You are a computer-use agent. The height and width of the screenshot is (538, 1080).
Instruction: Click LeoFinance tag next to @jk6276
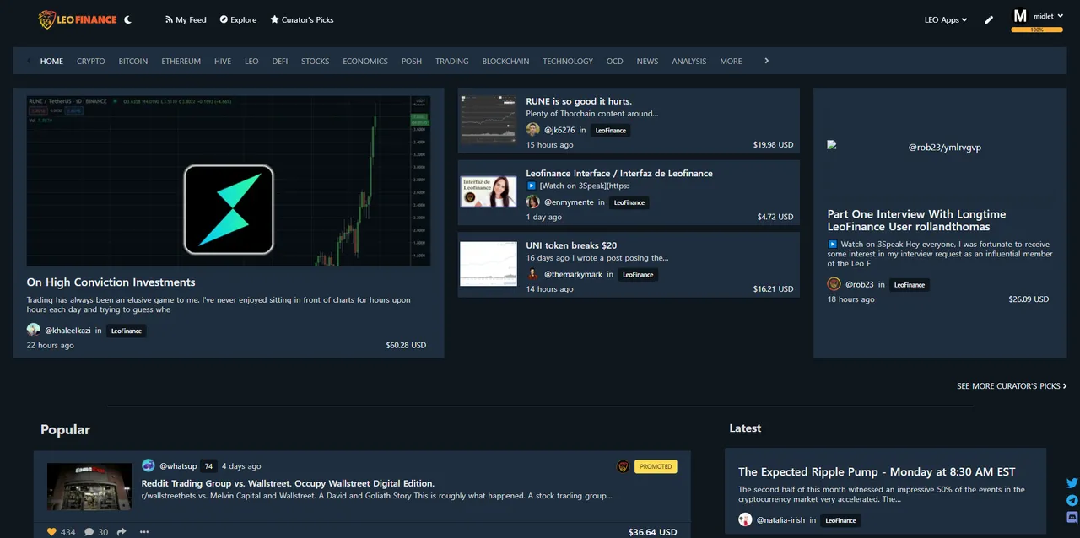[x=610, y=130]
